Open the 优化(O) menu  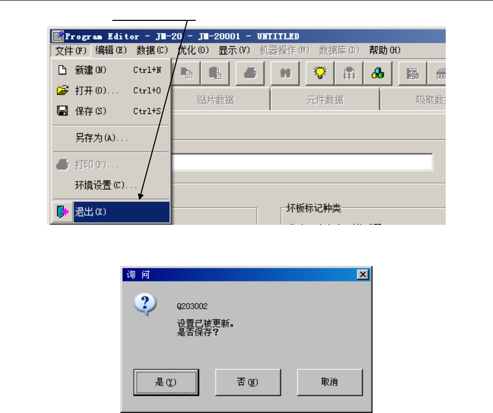pyautogui.click(x=193, y=50)
